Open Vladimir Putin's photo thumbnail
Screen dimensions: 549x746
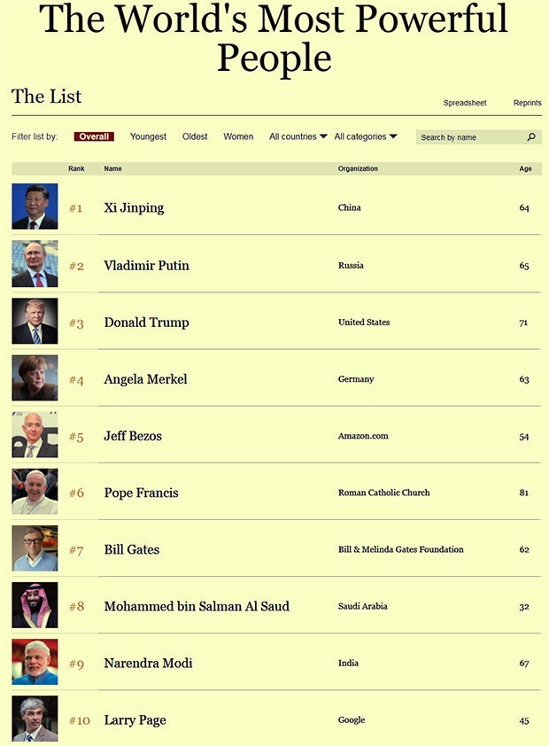[35, 263]
